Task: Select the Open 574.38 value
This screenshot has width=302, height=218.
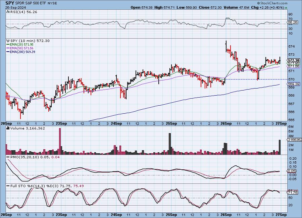Action: click(142, 7)
